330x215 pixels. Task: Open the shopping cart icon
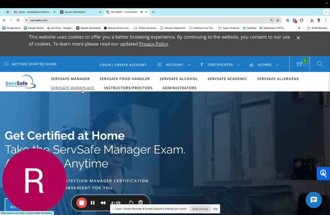click(x=299, y=64)
